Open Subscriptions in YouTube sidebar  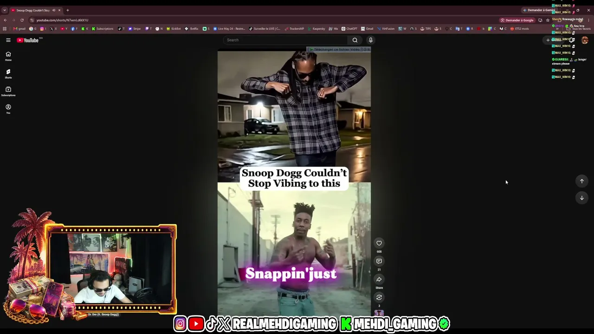pyautogui.click(x=8, y=91)
